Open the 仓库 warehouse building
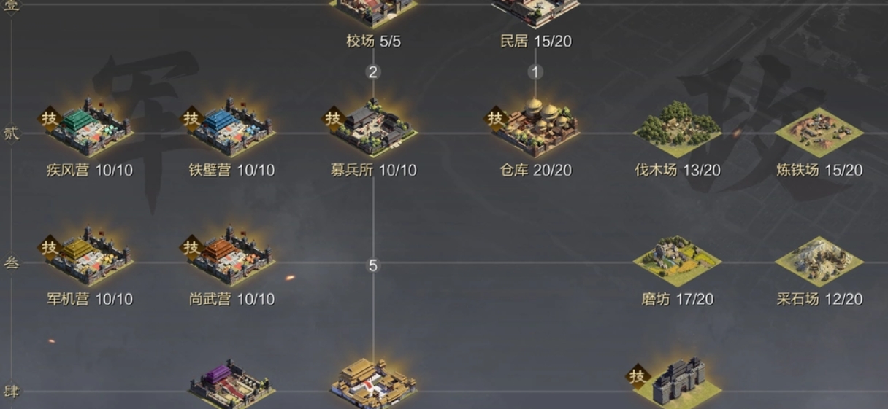The width and height of the screenshot is (888, 409). [535, 128]
